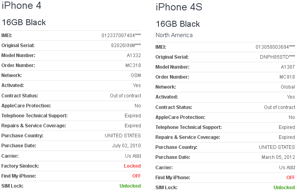Screen dimensions: 297x192
Task: Click the iPhone 4 heading
Action: [21, 5]
